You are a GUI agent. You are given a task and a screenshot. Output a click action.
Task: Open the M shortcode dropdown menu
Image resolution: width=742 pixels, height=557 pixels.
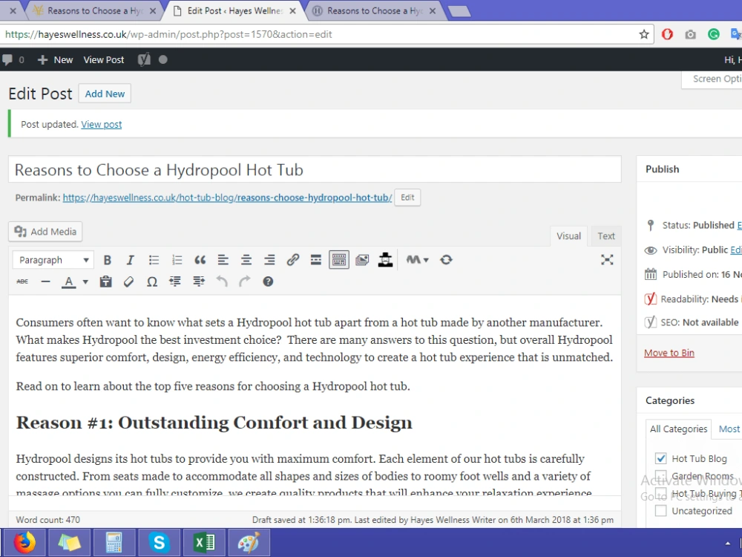(417, 260)
